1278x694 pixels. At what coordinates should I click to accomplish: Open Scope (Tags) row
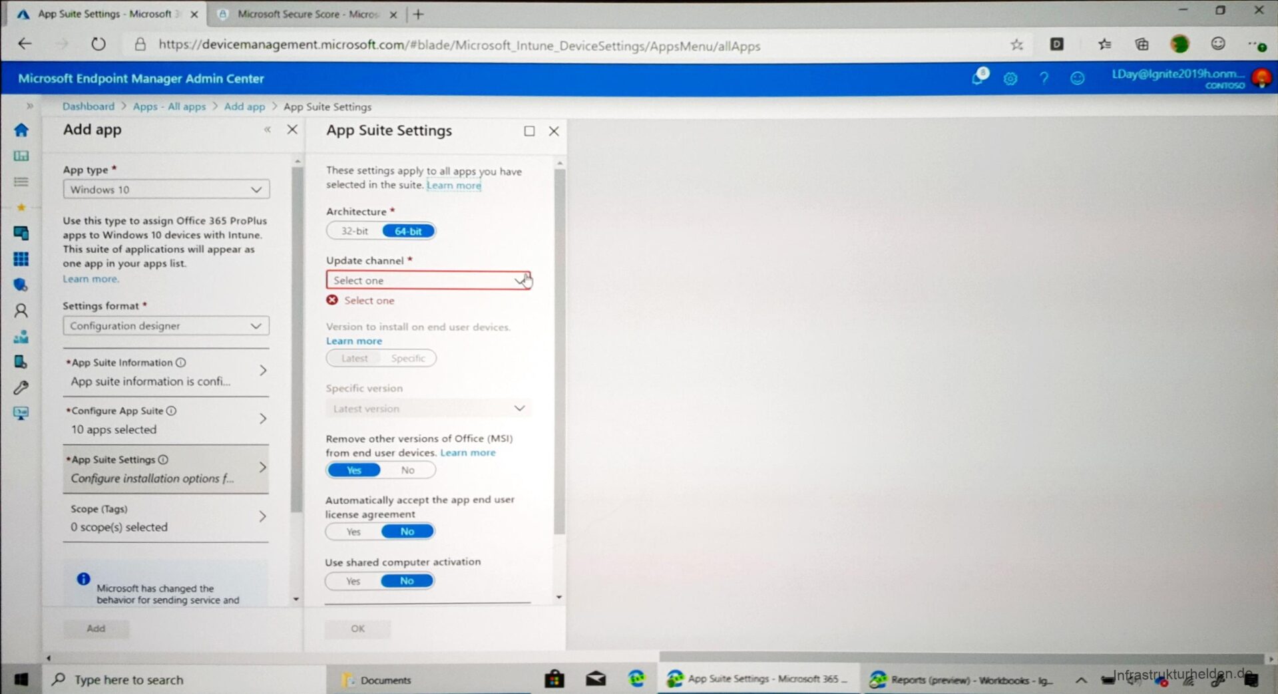pyautogui.click(x=166, y=518)
